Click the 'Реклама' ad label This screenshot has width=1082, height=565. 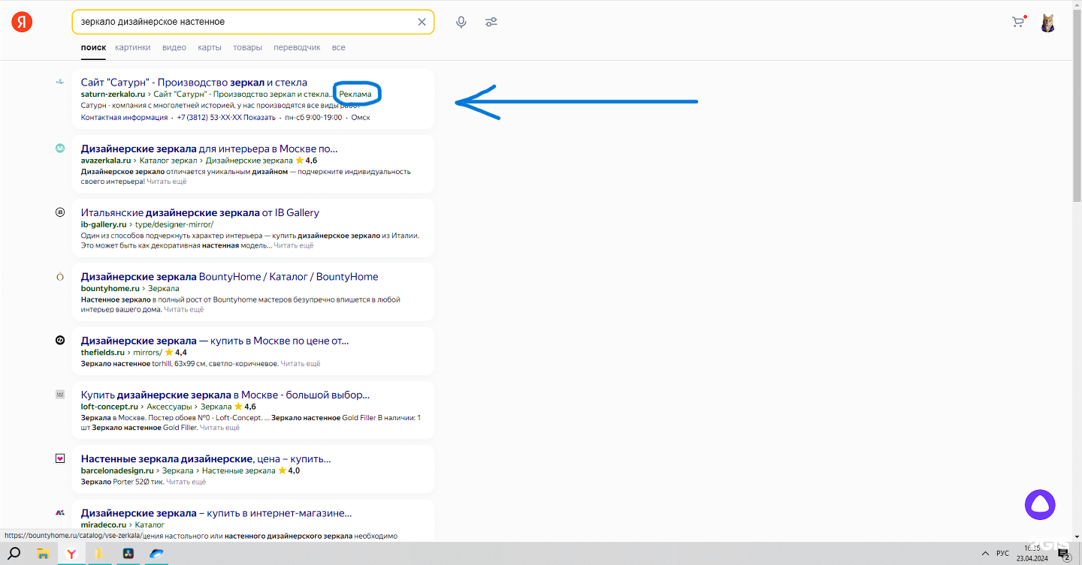coord(355,95)
